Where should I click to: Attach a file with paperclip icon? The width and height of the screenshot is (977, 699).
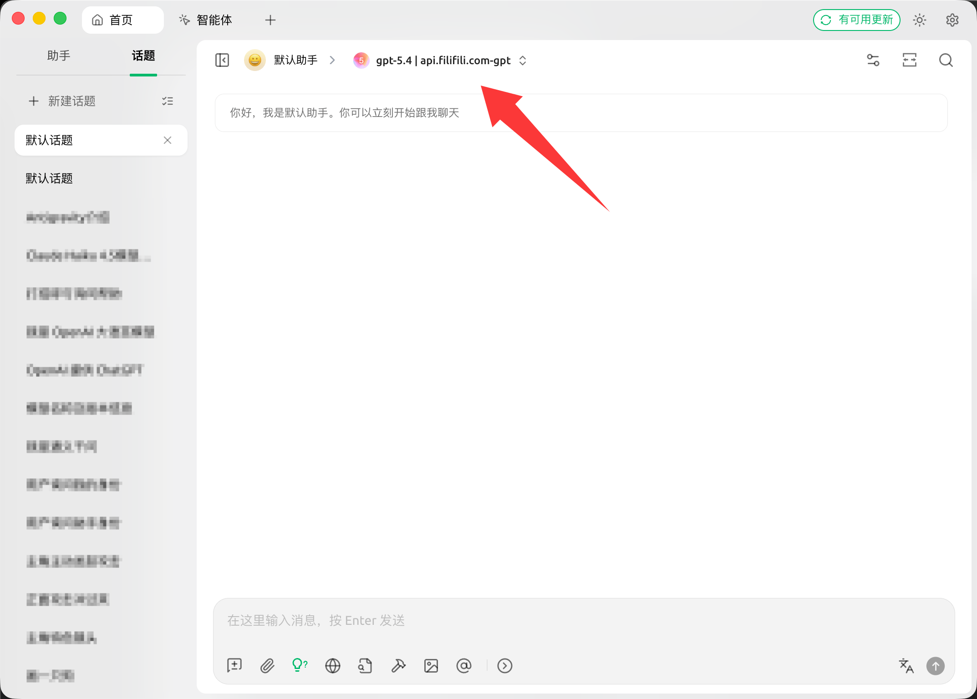click(x=267, y=666)
